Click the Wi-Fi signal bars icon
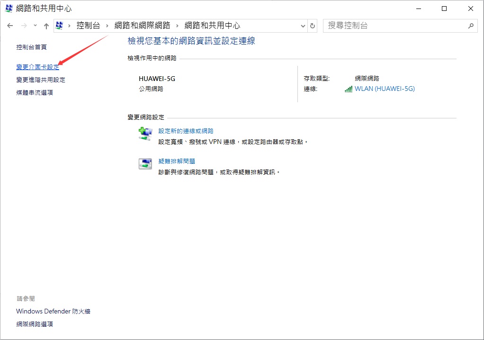Screen dimensions: 484x340 tap(349, 89)
